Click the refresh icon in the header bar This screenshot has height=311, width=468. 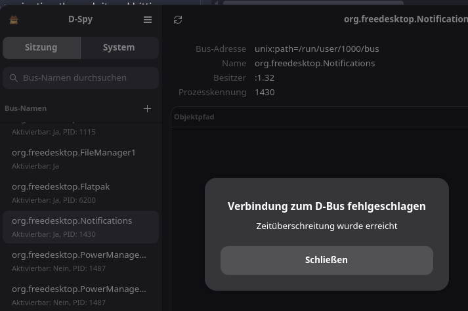tap(178, 20)
